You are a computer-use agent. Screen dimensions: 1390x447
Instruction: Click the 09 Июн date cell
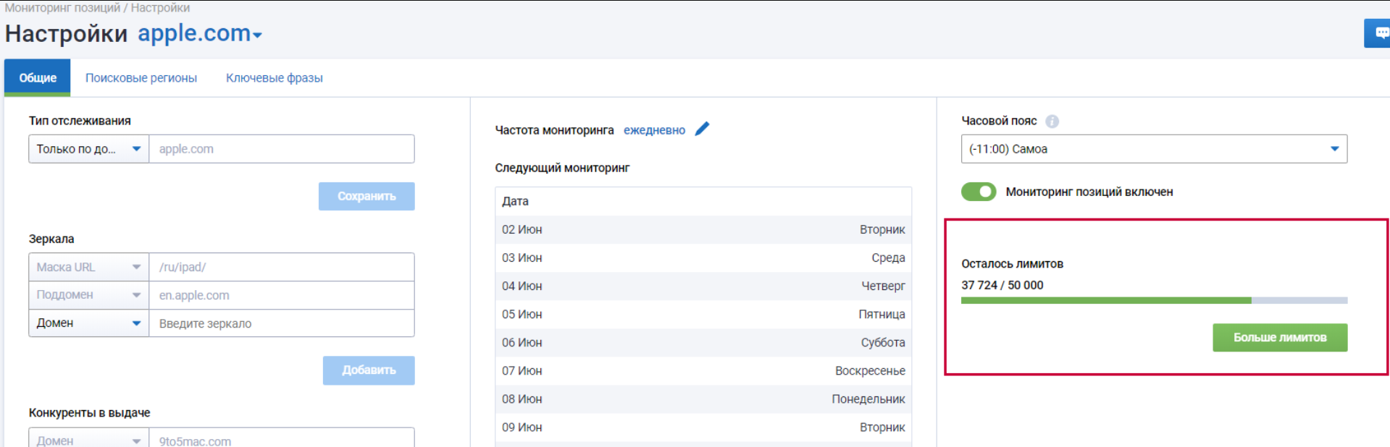[x=522, y=427]
